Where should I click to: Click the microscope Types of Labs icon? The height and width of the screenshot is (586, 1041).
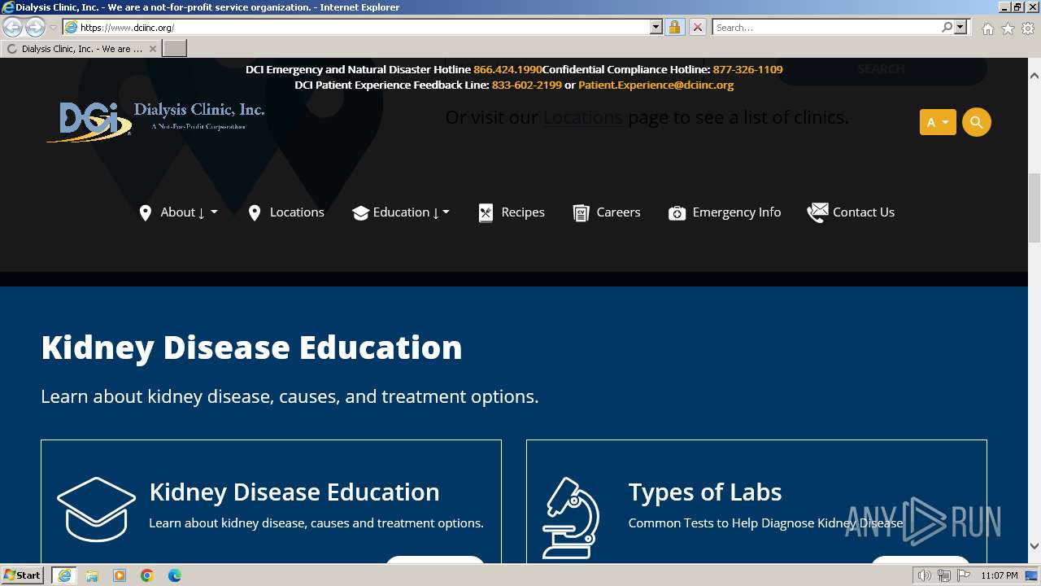[571, 518]
